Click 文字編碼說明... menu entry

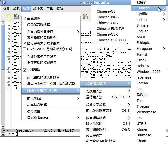click(x=106, y=129)
